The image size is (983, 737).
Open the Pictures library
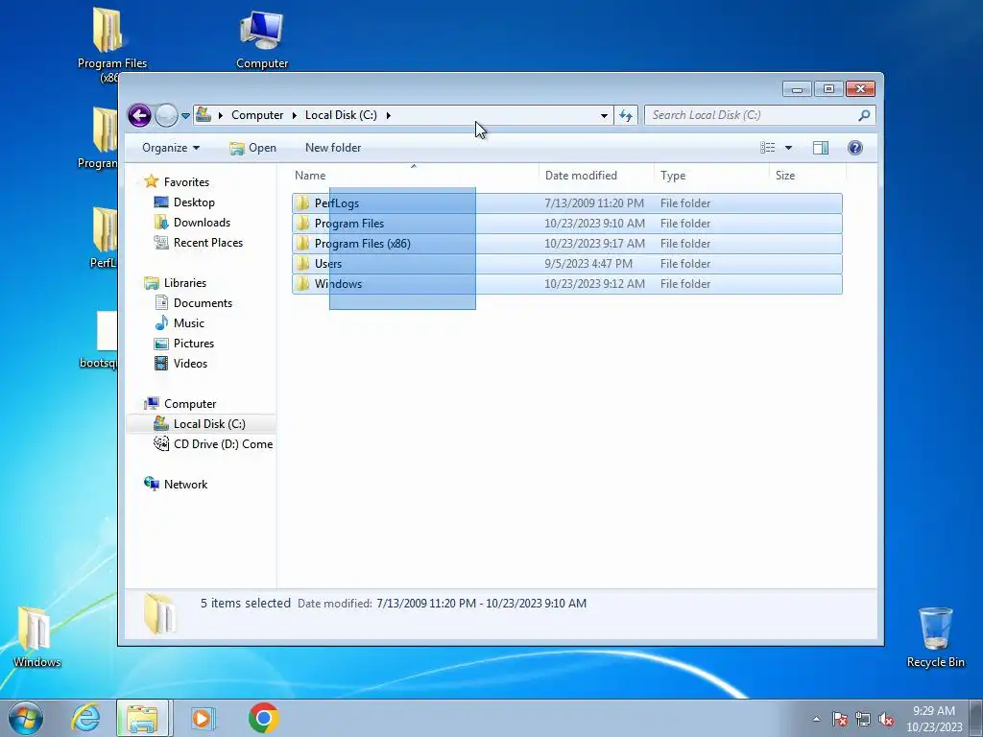click(184, 343)
